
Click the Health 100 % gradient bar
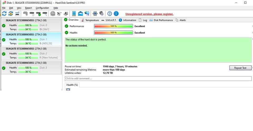click(114, 33)
